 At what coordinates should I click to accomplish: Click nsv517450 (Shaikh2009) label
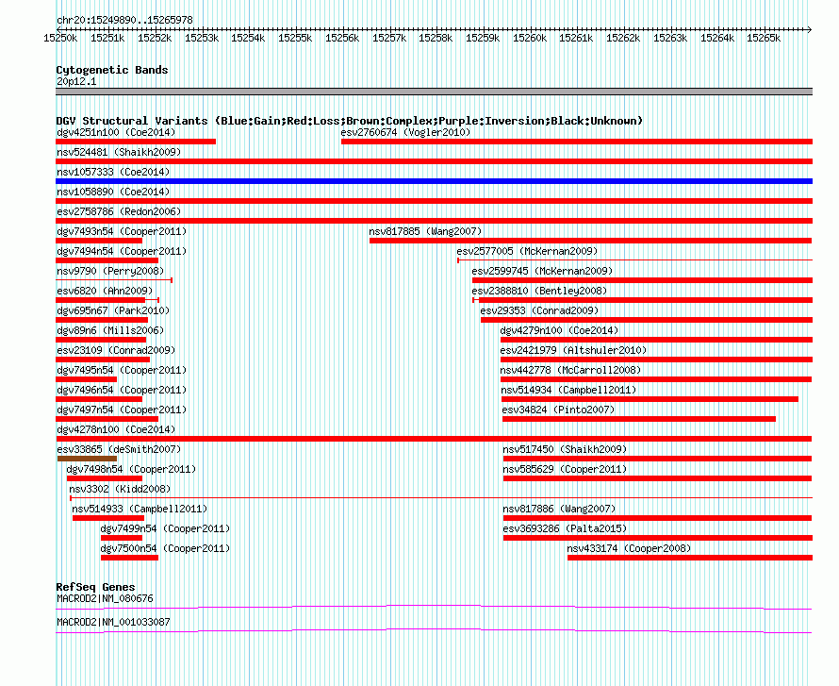click(565, 449)
